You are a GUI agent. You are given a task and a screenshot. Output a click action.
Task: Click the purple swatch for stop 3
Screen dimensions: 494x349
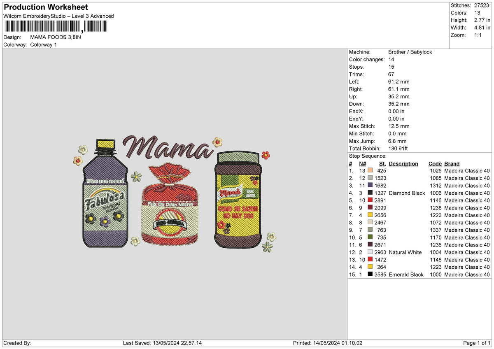(370, 185)
